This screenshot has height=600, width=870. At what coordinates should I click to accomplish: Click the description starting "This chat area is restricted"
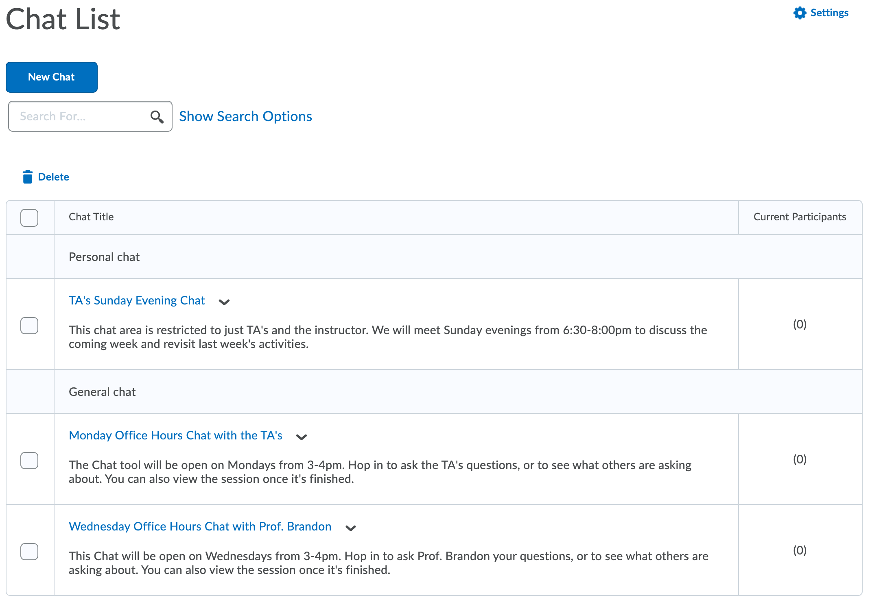click(388, 337)
